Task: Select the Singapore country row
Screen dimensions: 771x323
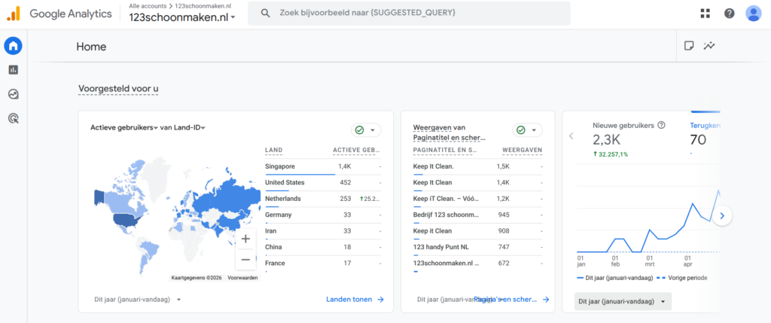Action: pyautogui.click(x=322, y=166)
